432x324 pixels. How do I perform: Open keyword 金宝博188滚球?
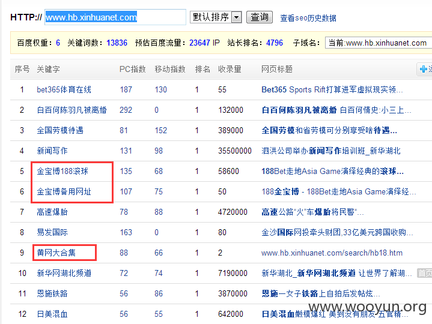tap(62, 172)
